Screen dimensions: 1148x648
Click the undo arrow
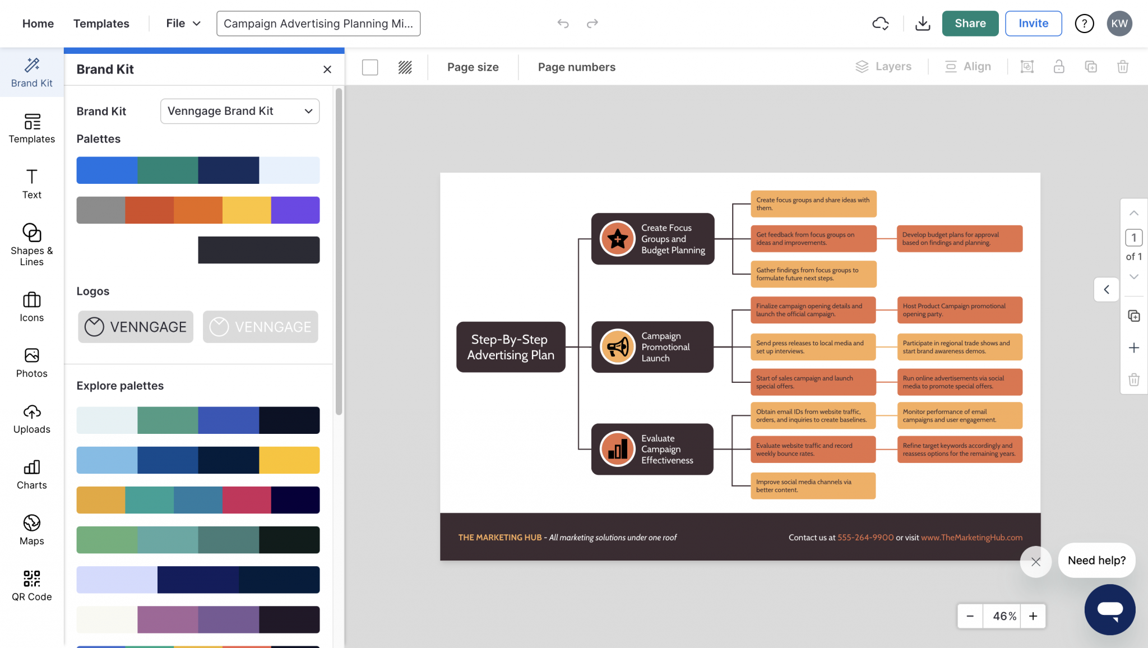coord(563,24)
